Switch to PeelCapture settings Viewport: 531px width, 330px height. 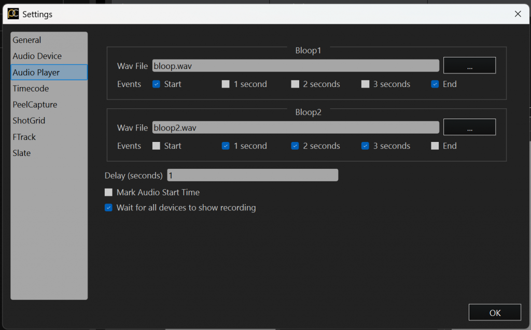[x=35, y=105]
